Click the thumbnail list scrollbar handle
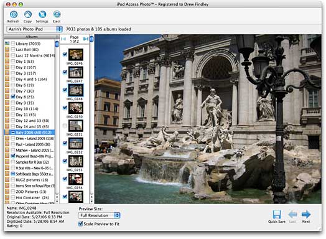326x239 pixels. [91, 39]
